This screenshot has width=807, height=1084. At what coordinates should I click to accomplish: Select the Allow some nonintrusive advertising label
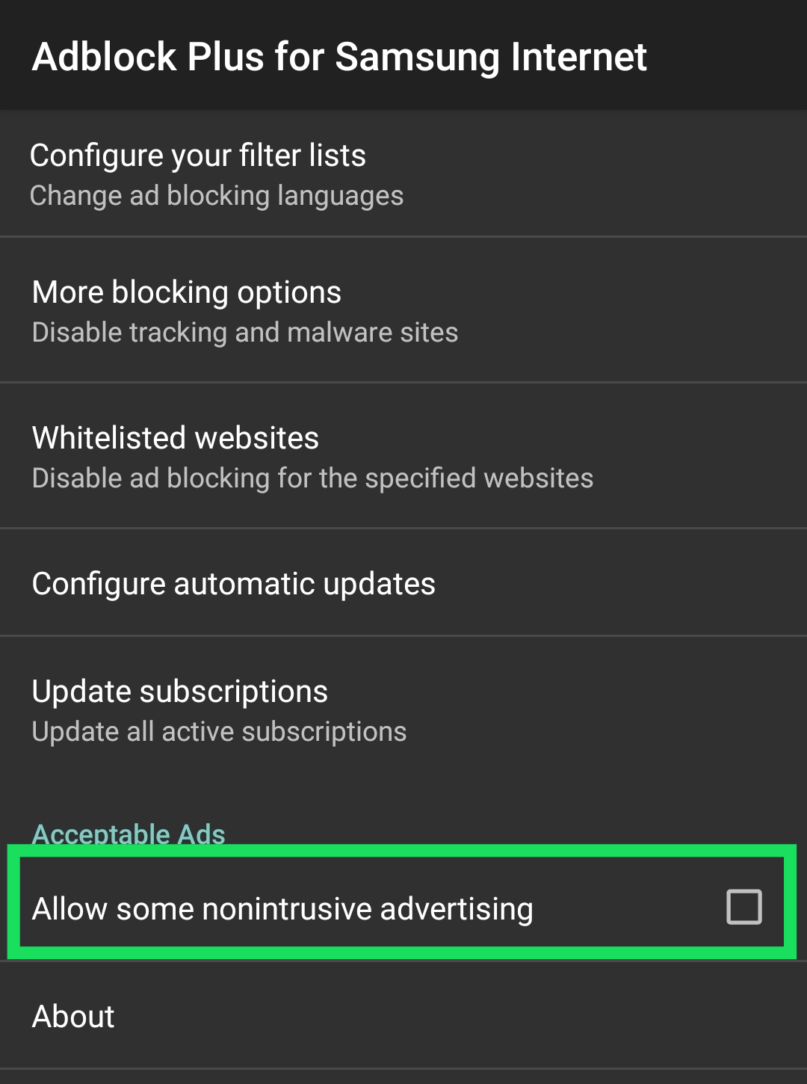pos(282,908)
